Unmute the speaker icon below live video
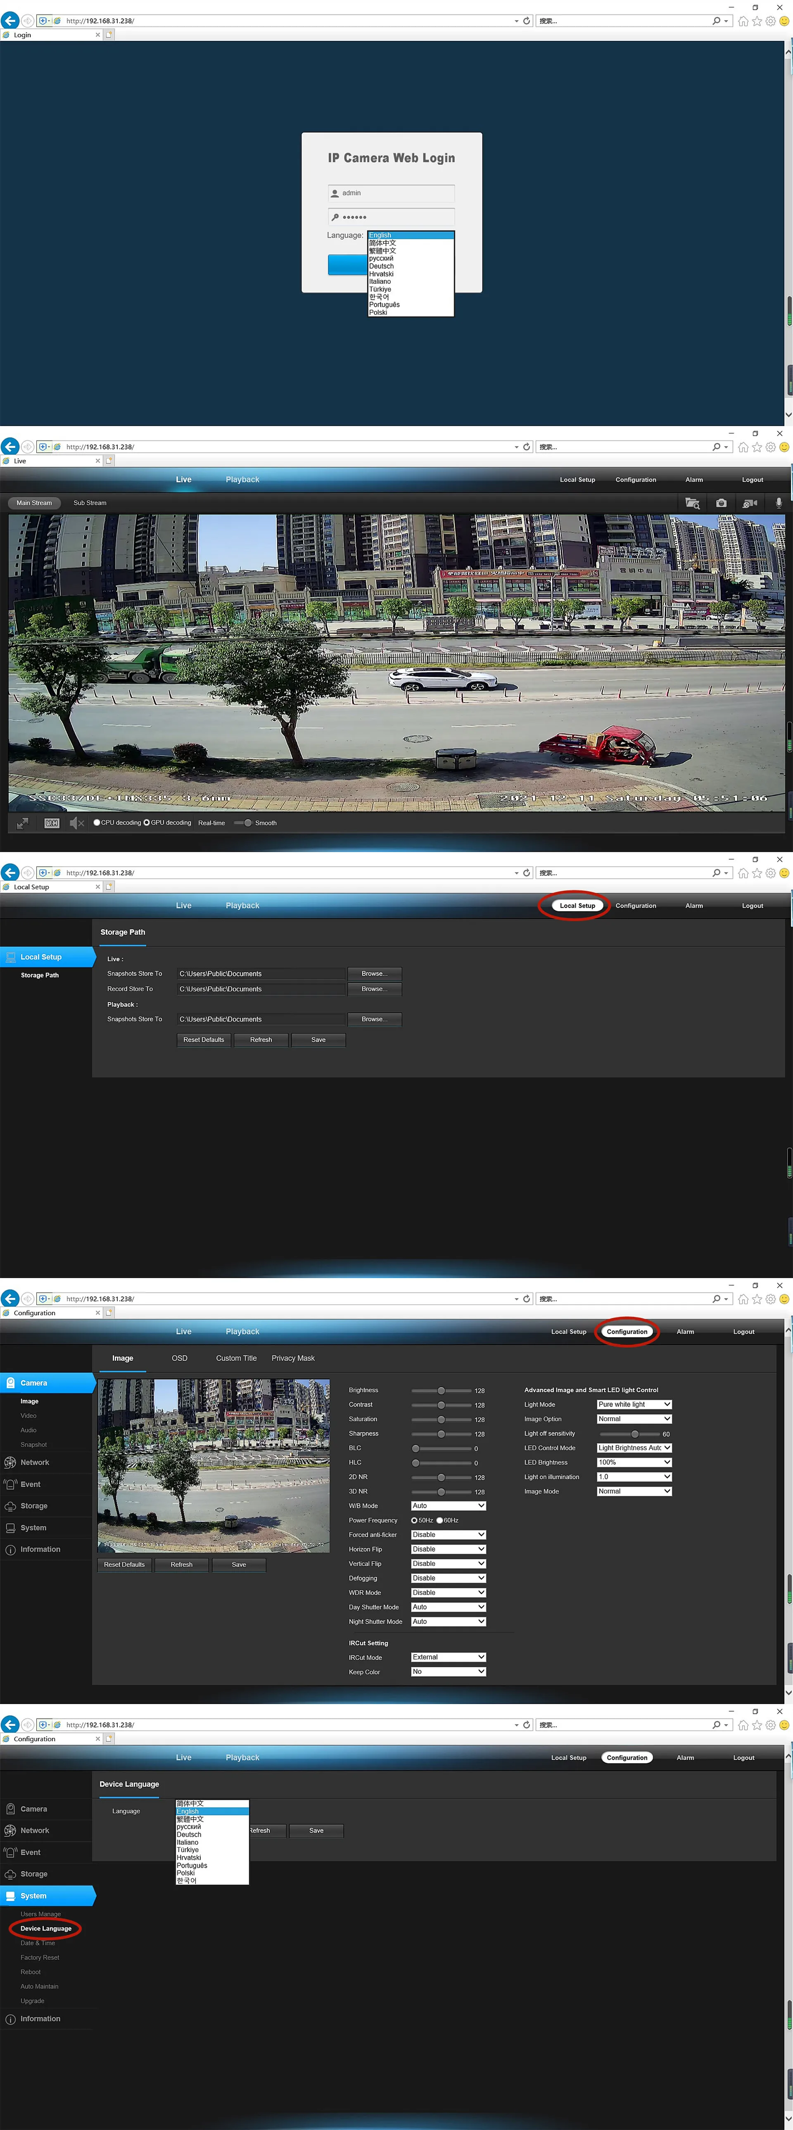Screen dimensions: 793x2130 click(76, 823)
